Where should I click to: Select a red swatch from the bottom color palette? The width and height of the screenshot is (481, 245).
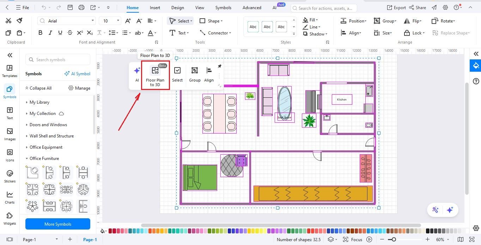[110, 231]
